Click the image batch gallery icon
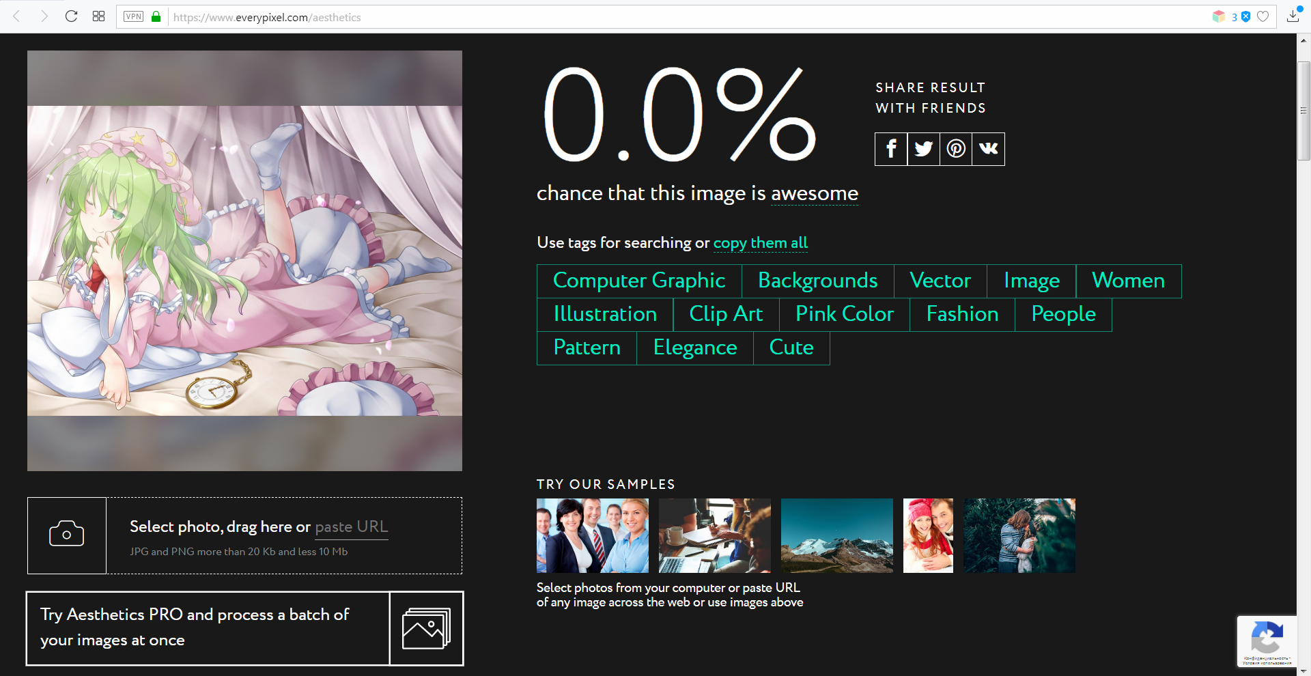The height and width of the screenshot is (676, 1311). tap(426, 628)
